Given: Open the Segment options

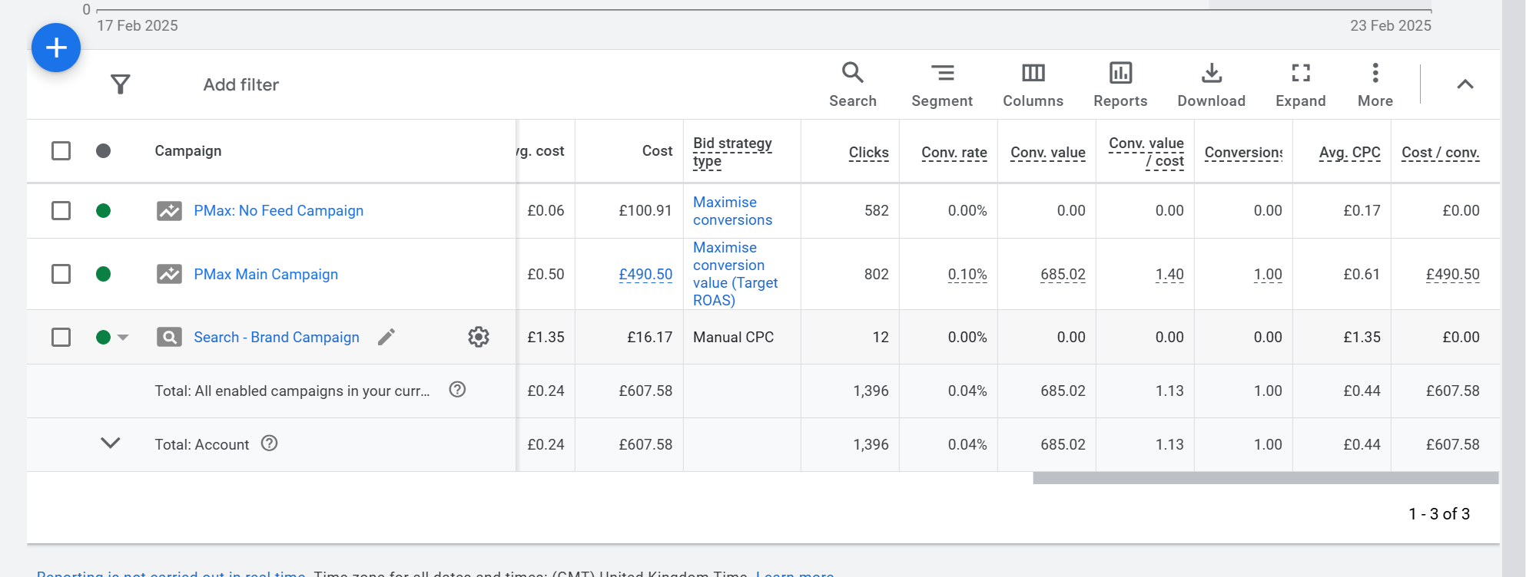Looking at the screenshot, I should [x=941, y=84].
